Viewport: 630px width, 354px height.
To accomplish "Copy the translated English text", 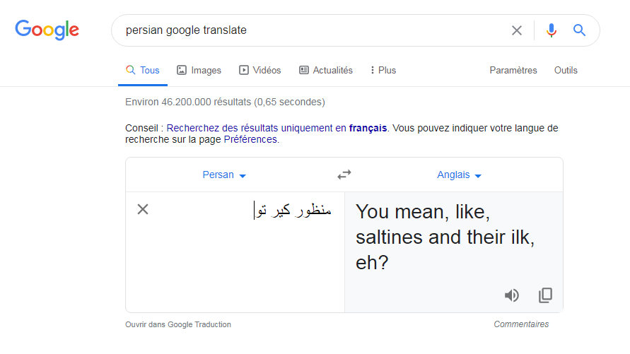I will (545, 295).
